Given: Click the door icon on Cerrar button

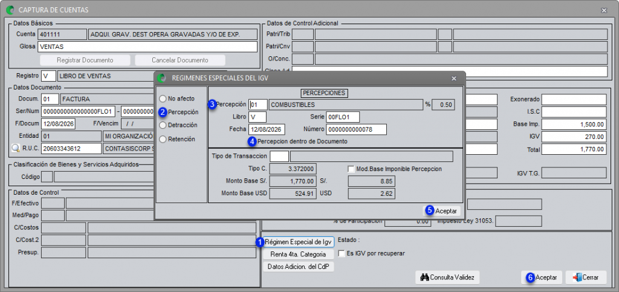Looking at the screenshot, I should (577, 277).
